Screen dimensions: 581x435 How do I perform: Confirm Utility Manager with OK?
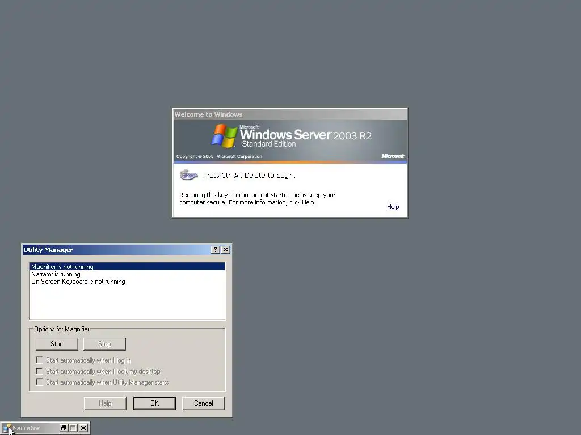[x=154, y=403]
